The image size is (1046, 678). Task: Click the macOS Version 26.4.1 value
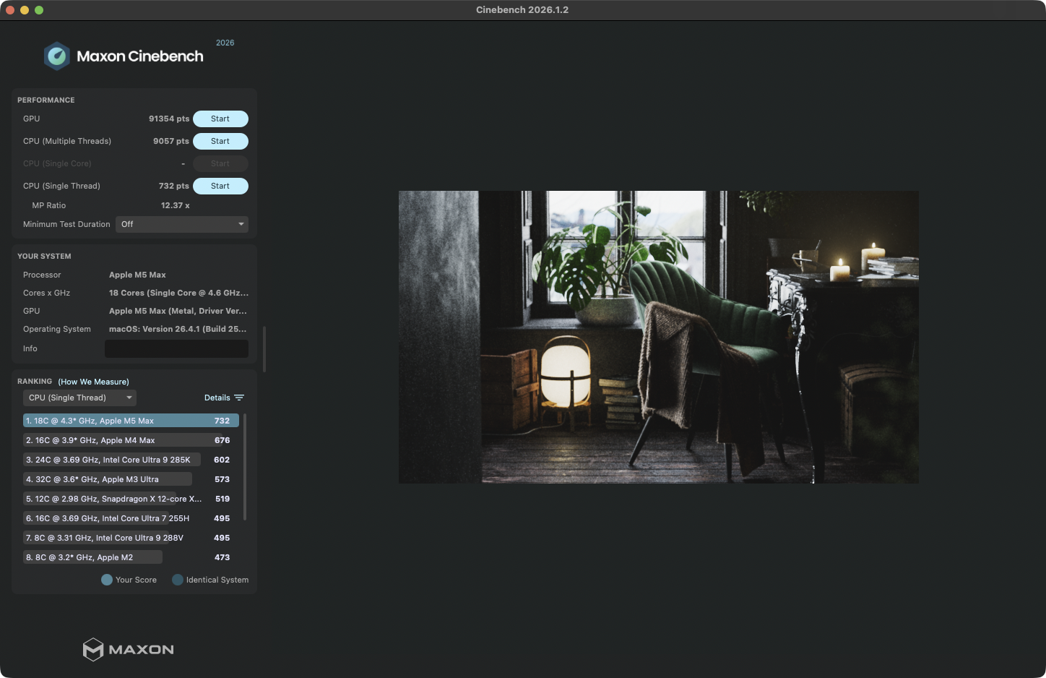click(x=178, y=329)
